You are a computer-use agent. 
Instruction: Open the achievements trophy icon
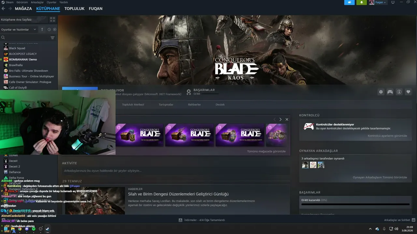coord(189,92)
